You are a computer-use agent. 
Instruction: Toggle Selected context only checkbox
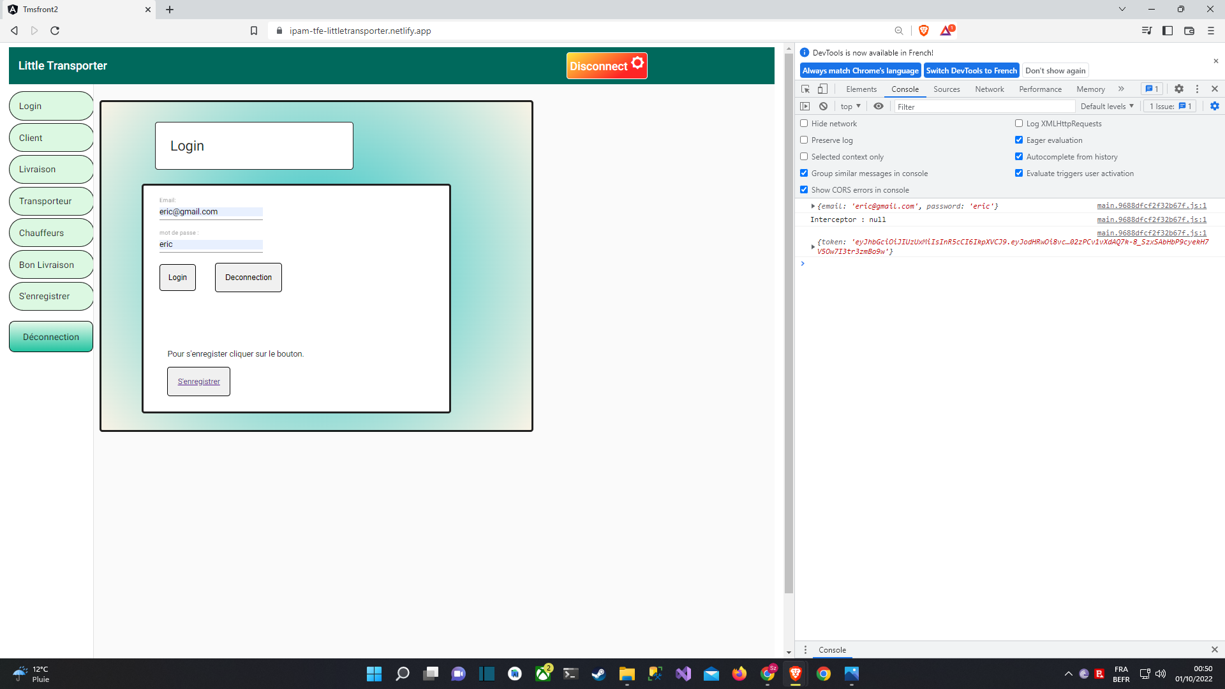coord(804,157)
